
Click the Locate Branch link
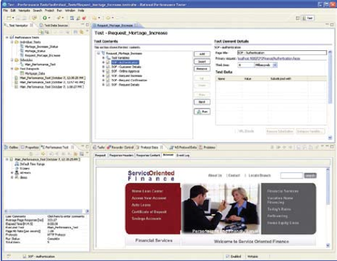(259, 176)
